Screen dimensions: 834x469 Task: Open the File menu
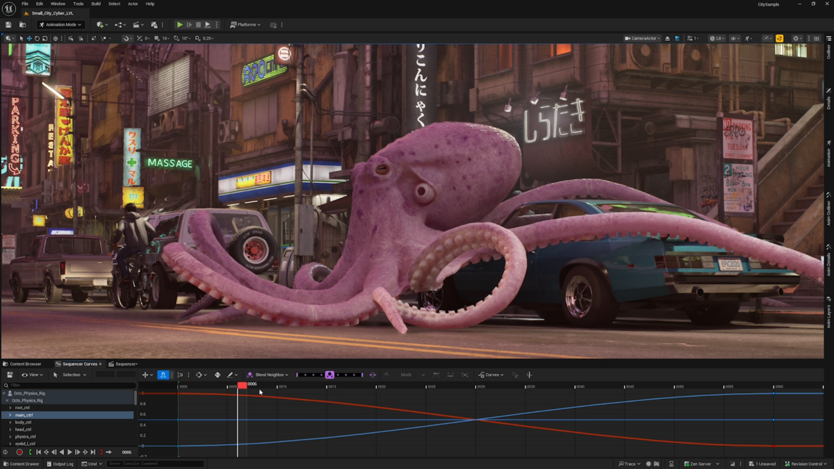[x=25, y=4]
